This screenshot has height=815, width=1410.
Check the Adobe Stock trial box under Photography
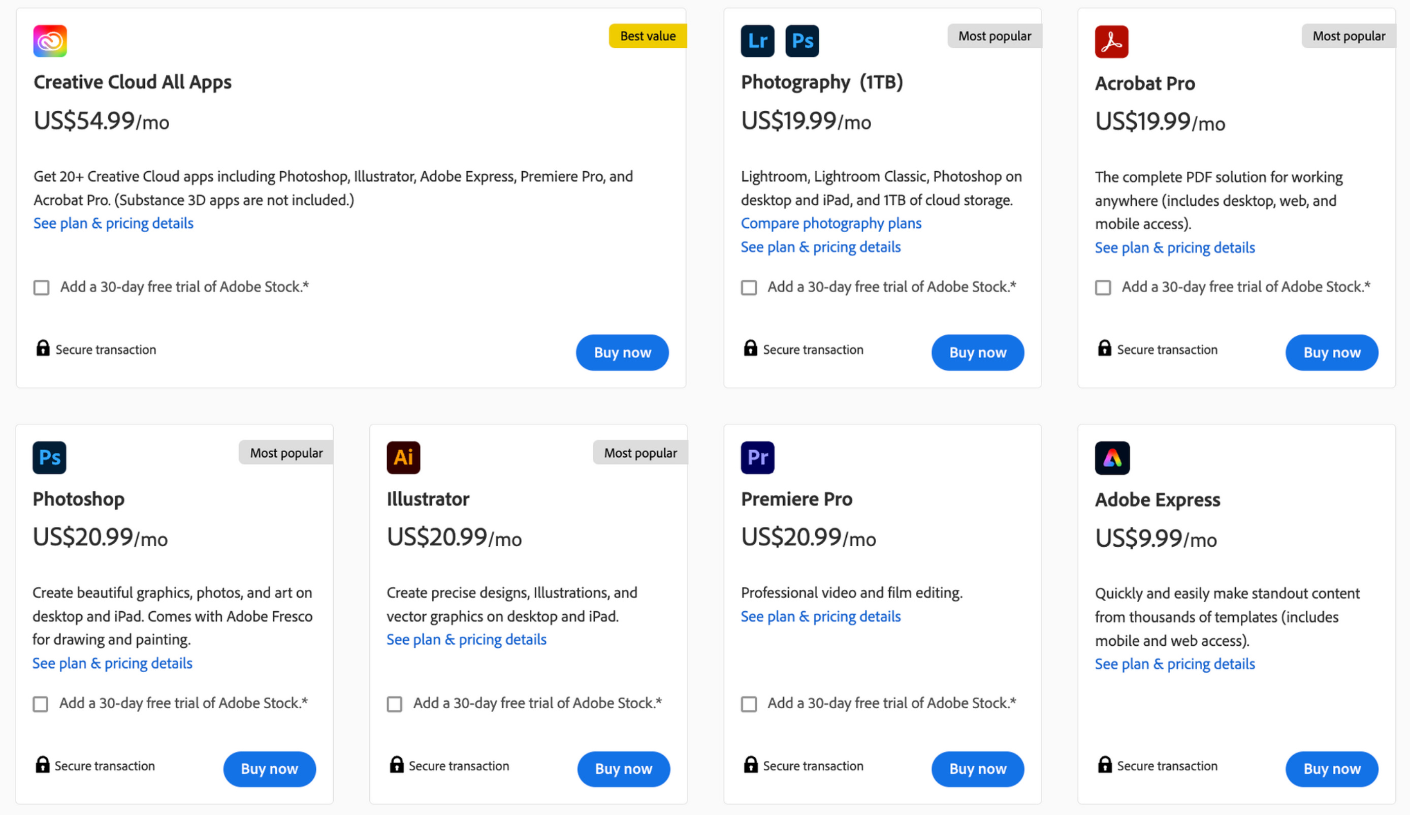749,288
